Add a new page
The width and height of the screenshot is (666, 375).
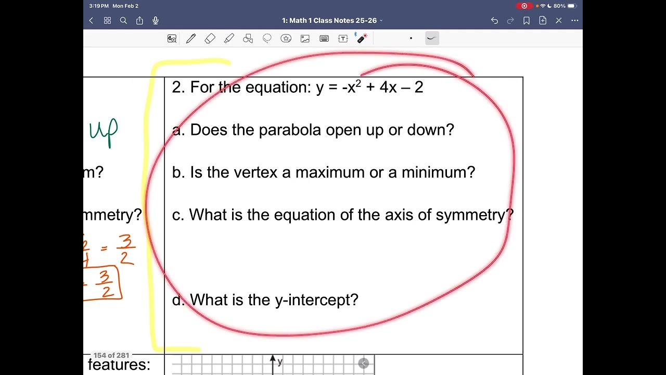click(543, 20)
